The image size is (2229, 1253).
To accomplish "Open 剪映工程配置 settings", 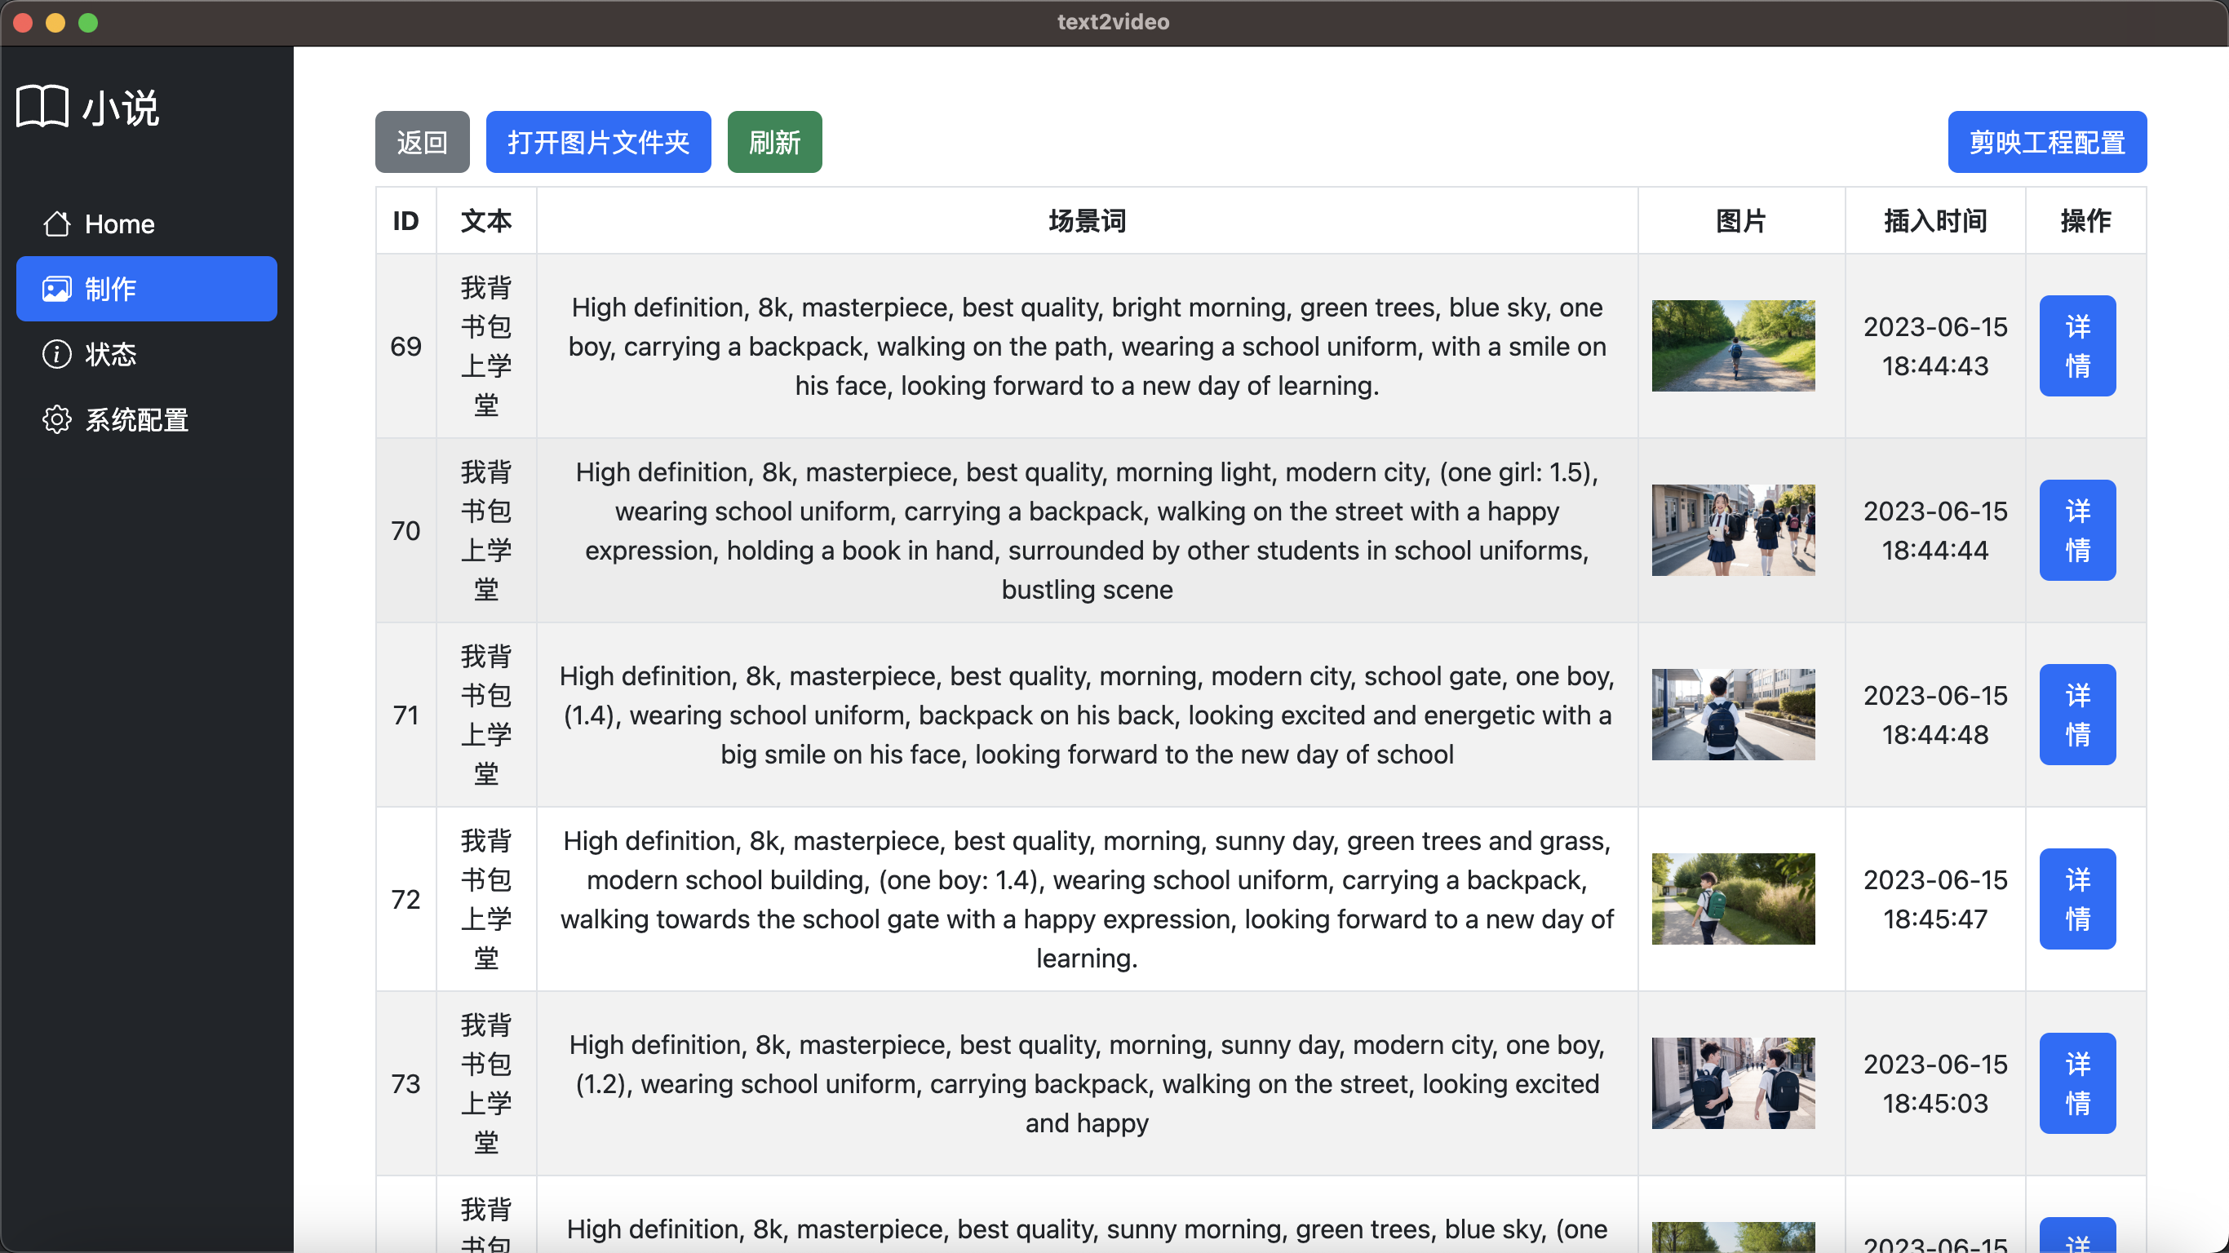I will pos(2046,142).
